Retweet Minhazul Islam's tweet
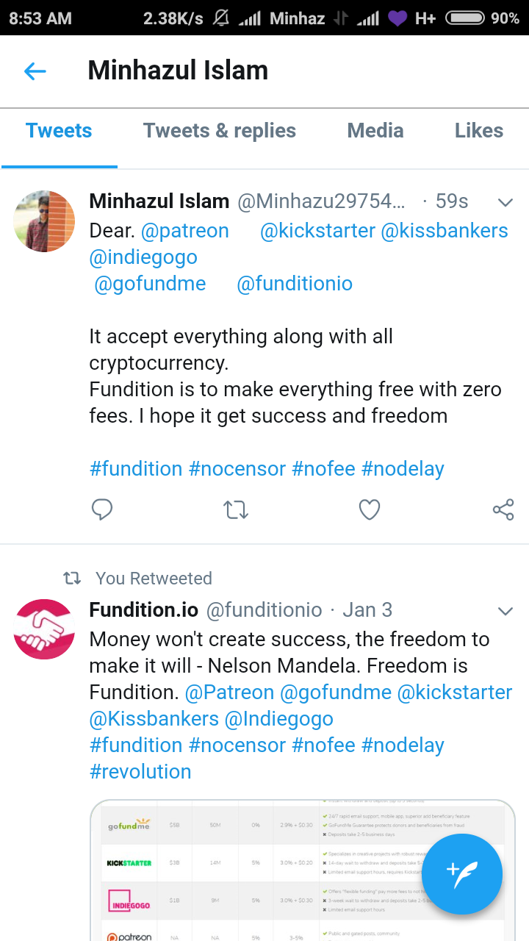The image size is (529, 941). click(x=236, y=509)
